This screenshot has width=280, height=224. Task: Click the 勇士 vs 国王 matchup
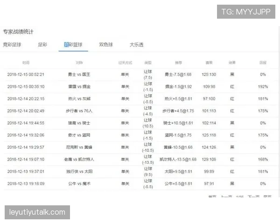coord(79,75)
